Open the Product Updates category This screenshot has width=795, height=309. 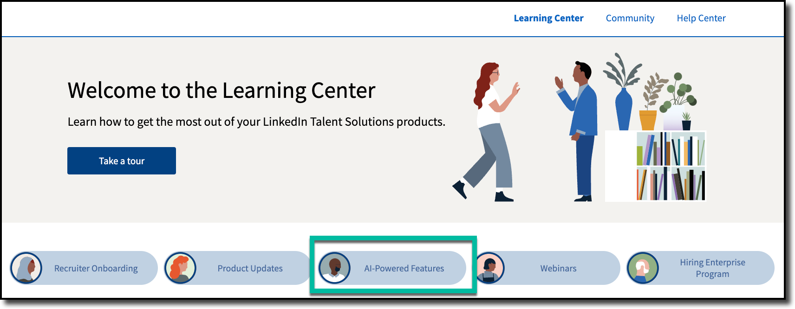(x=238, y=268)
